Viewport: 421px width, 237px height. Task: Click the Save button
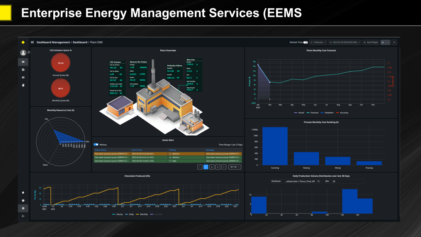point(385,42)
